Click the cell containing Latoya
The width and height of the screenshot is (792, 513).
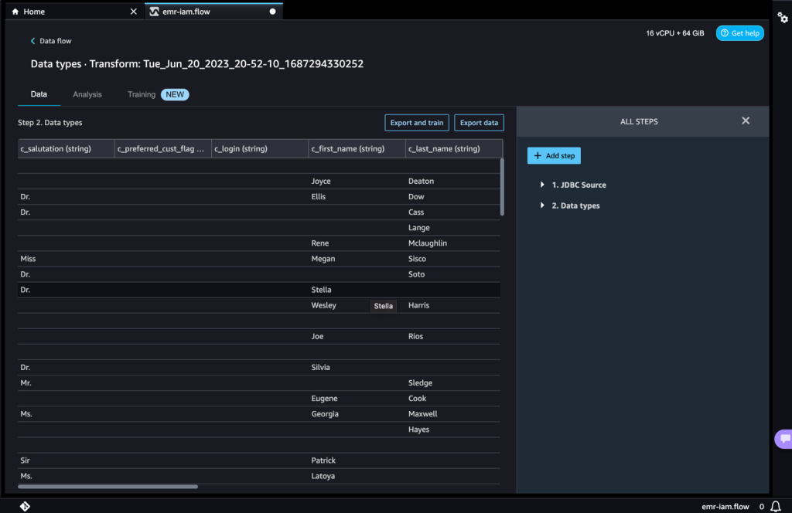pyautogui.click(x=357, y=476)
